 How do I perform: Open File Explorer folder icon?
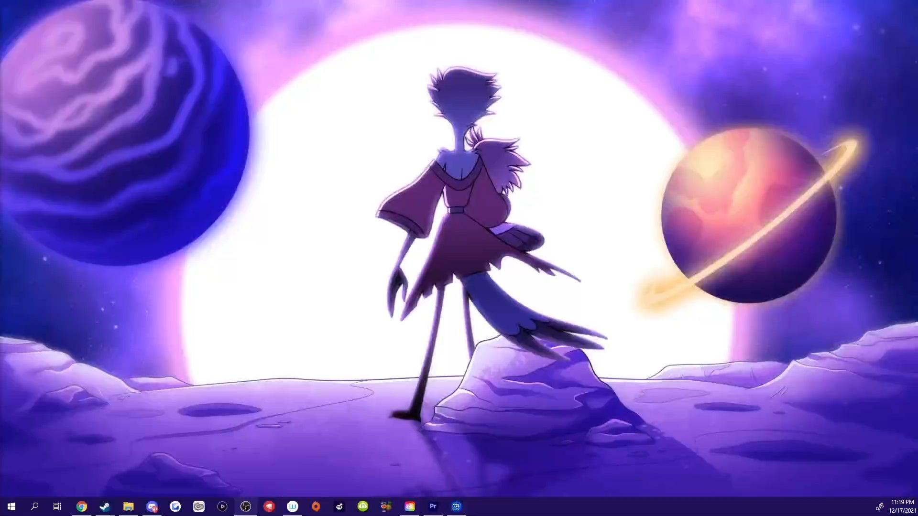(x=128, y=506)
